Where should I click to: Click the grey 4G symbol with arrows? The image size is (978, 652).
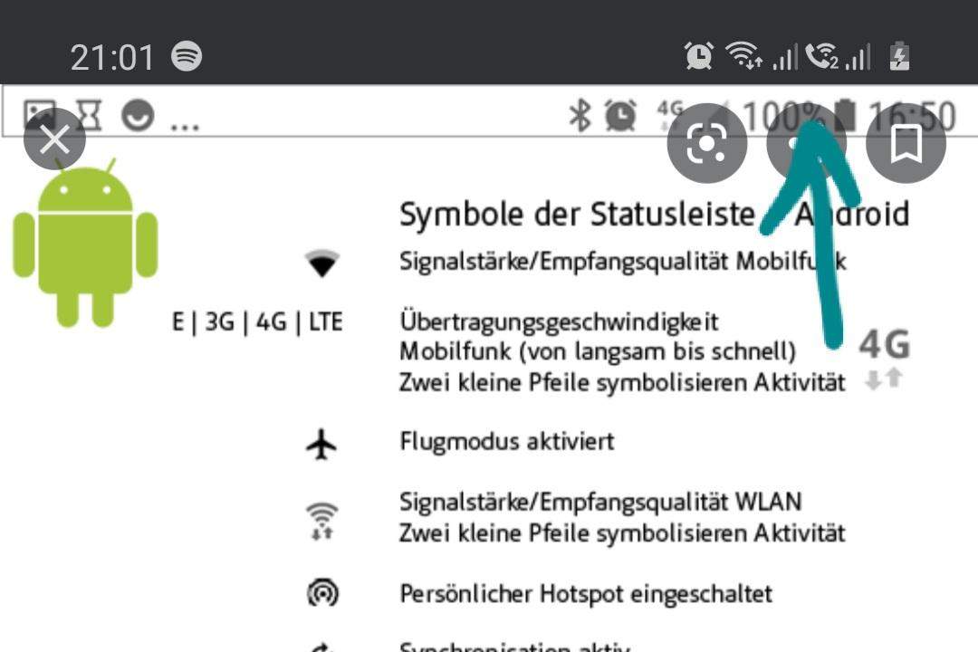pyautogui.click(x=885, y=359)
